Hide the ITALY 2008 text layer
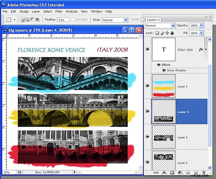Screen dimensions: 216x179 [x=148, y=50]
